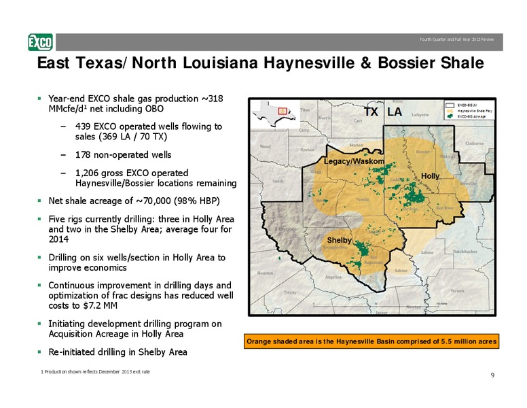527x408 pixels.
Task: Click the 'Panola' county label on map
Action: (363, 199)
